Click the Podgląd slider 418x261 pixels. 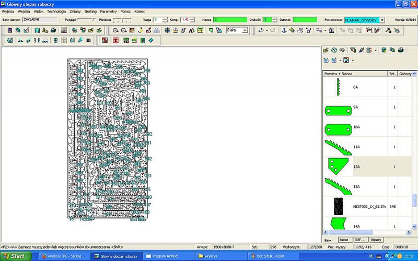(86, 20)
